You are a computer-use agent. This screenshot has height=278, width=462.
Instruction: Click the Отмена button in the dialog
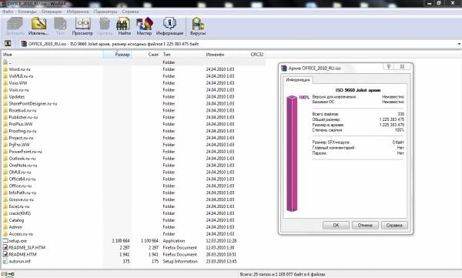pos(365,225)
